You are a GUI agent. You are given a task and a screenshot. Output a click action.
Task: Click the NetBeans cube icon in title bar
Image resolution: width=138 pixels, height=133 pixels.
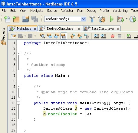(x=3, y=4)
